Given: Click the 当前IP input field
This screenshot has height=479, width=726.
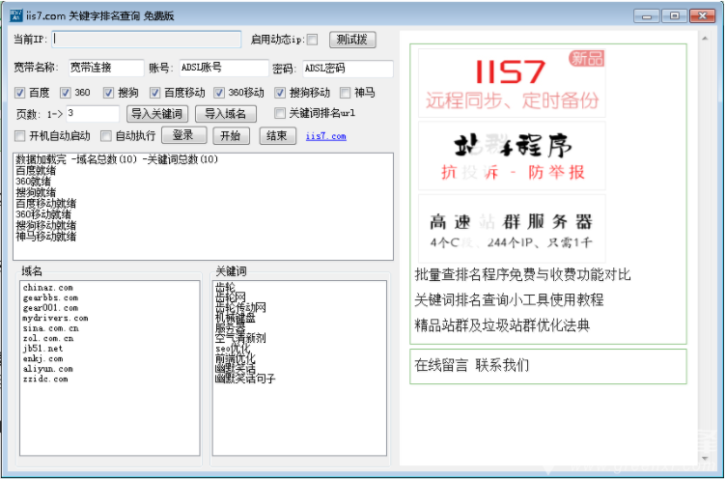Looking at the screenshot, I should tap(147, 40).
